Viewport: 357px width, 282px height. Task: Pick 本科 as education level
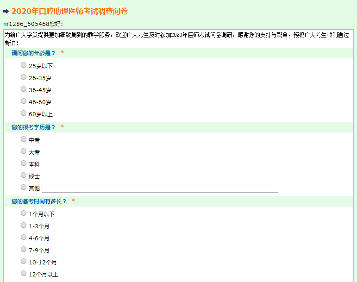[x=24, y=163]
